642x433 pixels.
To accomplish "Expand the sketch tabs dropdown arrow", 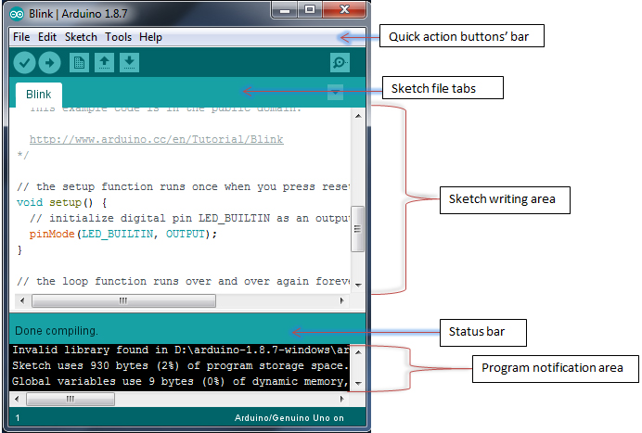I will pos(336,93).
